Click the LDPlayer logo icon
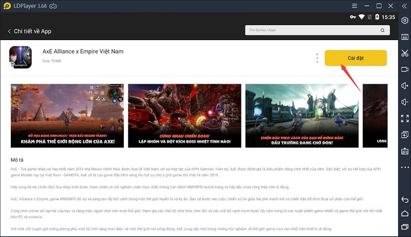411x237 pixels. click(x=7, y=6)
